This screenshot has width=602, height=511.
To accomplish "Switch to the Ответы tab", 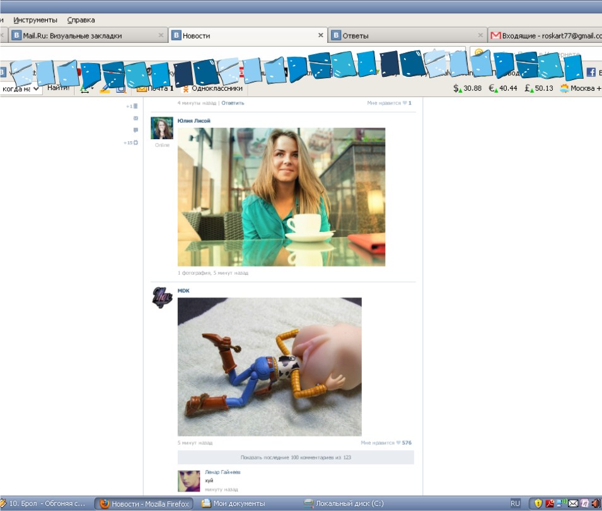I will [407, 35].
